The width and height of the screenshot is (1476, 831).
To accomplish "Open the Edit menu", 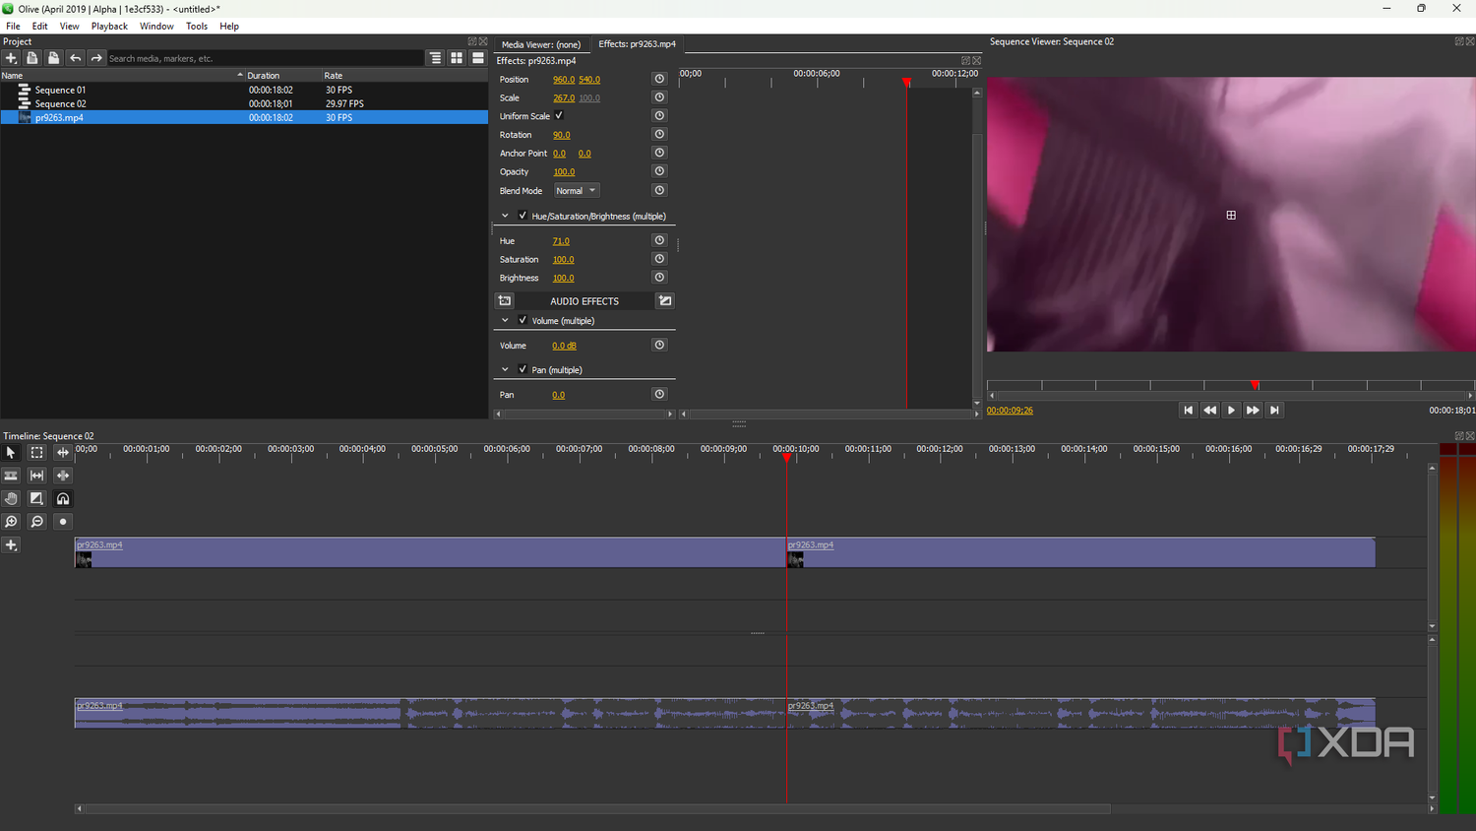I will pyautogui.click(x=39, y=27).
